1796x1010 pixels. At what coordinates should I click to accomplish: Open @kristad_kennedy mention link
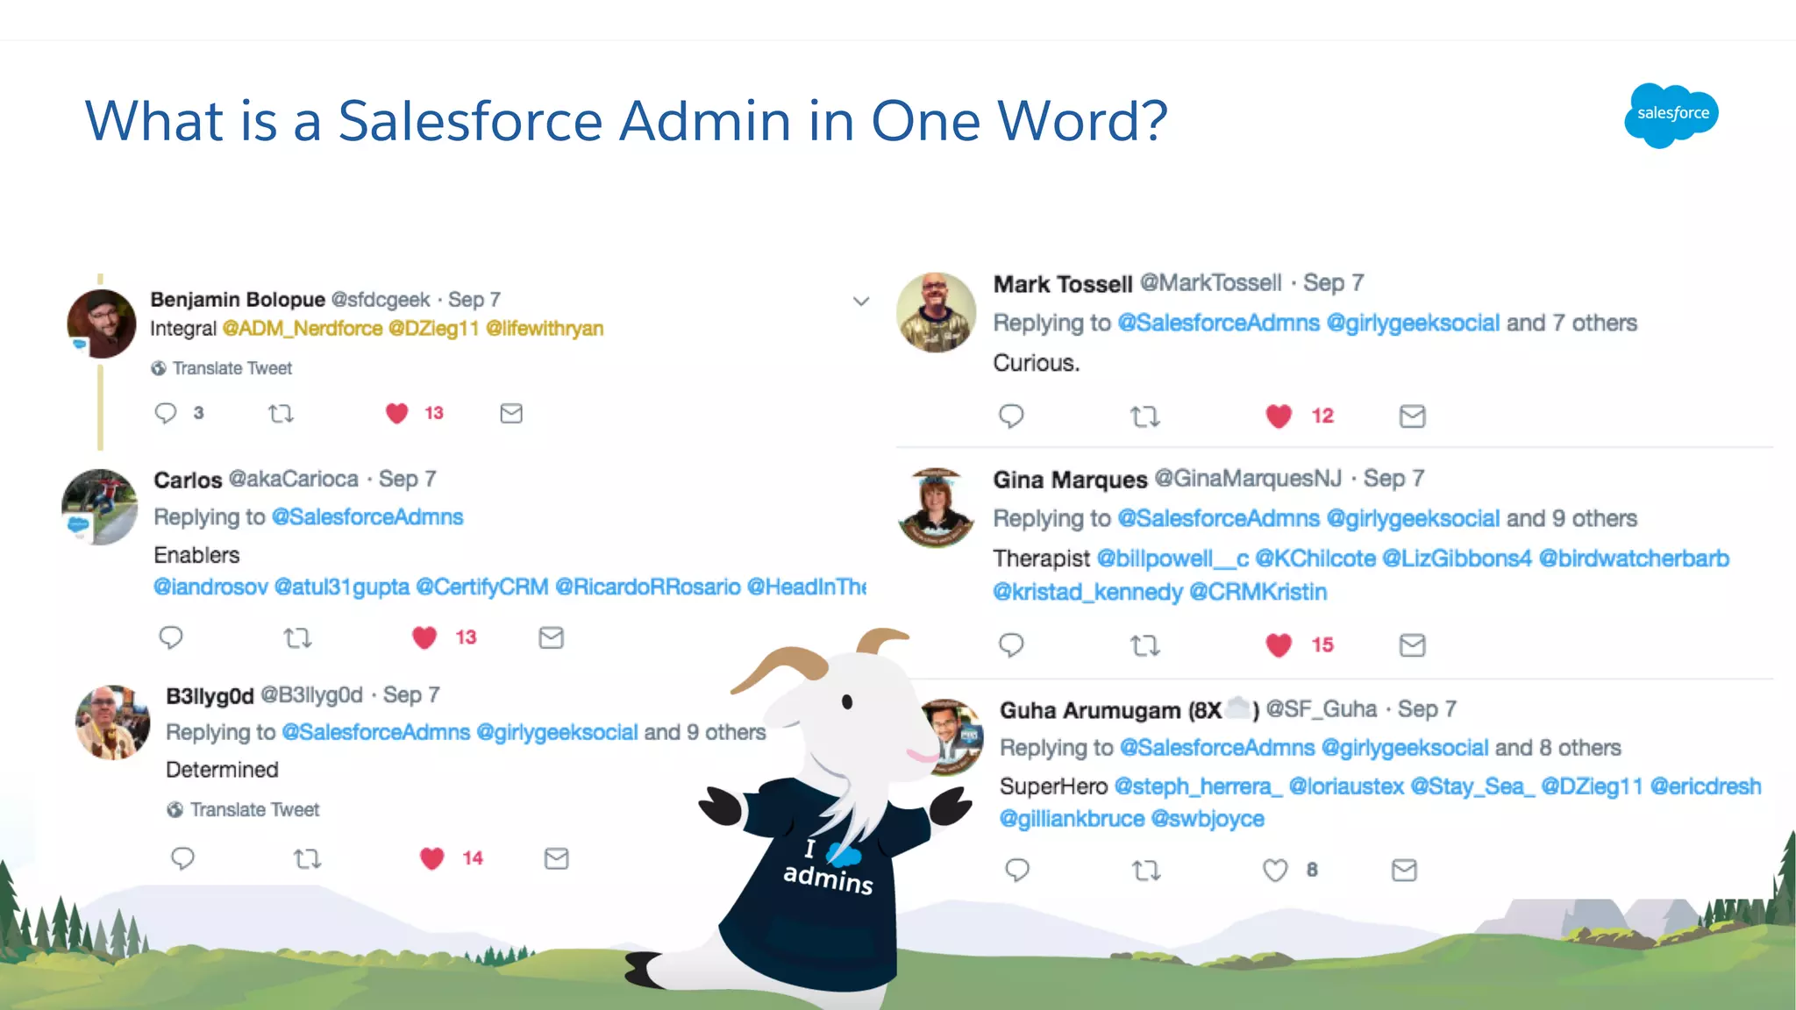click(x=1088, y=592)
